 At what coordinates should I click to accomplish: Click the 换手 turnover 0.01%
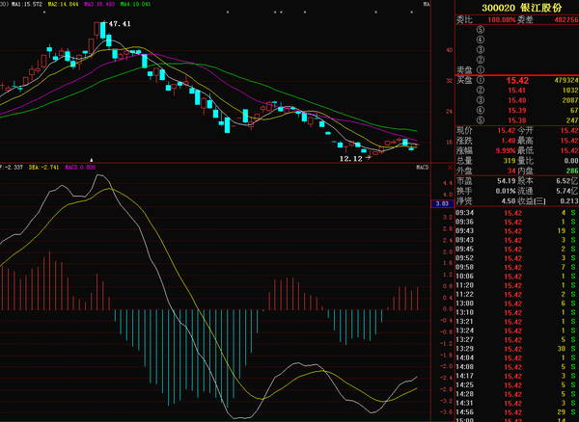(x=506, y=191)
